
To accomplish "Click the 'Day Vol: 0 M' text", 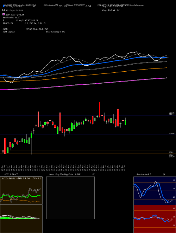I will [x=111, y=11].
